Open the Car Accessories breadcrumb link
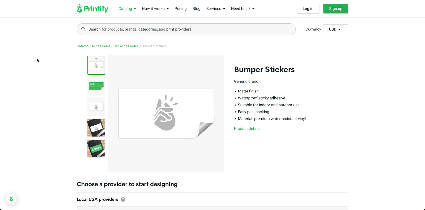Viewport: 425px width, 210px height. [x=126, y=46]
